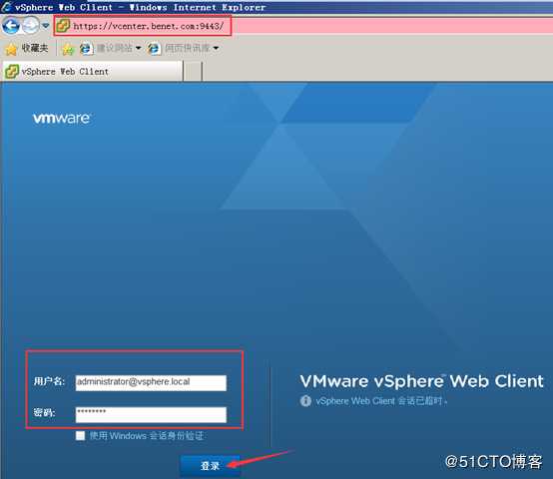The height and width of the screenshot is (479, 553).
Task: Open the recent pages dropdown arrow
Action: tap(45, 26)
